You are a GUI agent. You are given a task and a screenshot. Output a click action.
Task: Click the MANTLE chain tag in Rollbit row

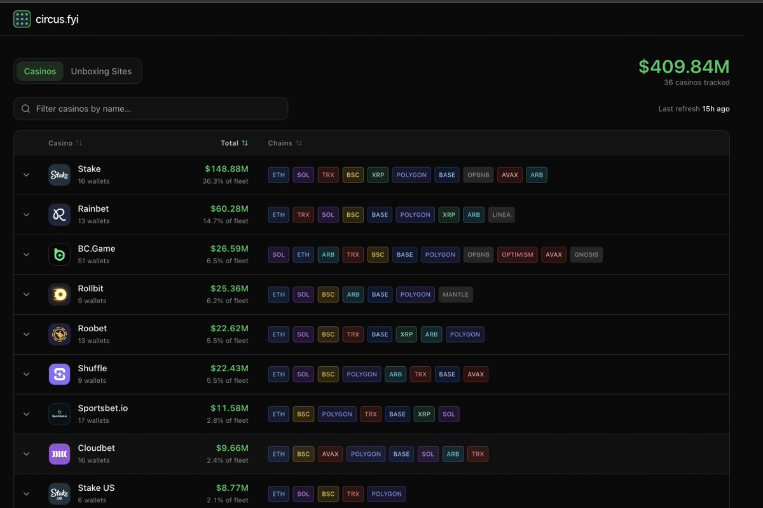[x=455, y=294]
